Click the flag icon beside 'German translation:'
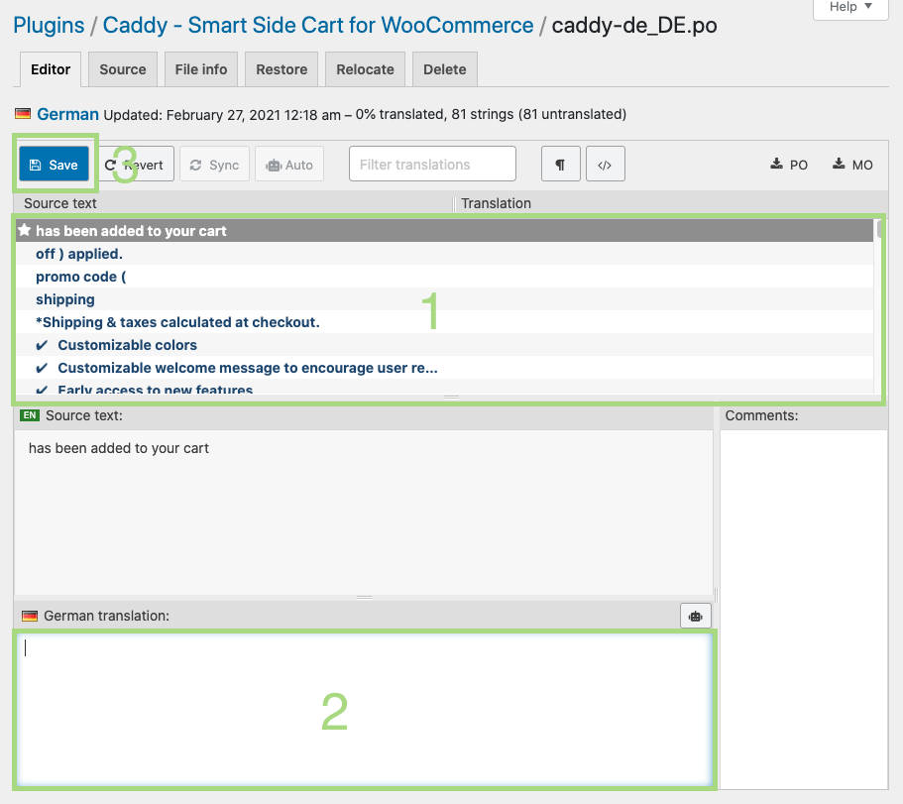Screen dimensions: 903x804 (30, 617)
